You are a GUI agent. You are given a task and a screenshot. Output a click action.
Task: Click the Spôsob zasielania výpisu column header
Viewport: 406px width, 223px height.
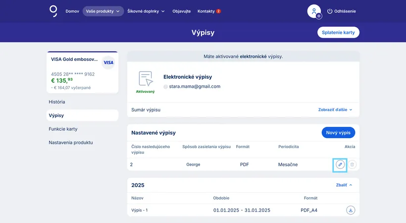[206, 147]
